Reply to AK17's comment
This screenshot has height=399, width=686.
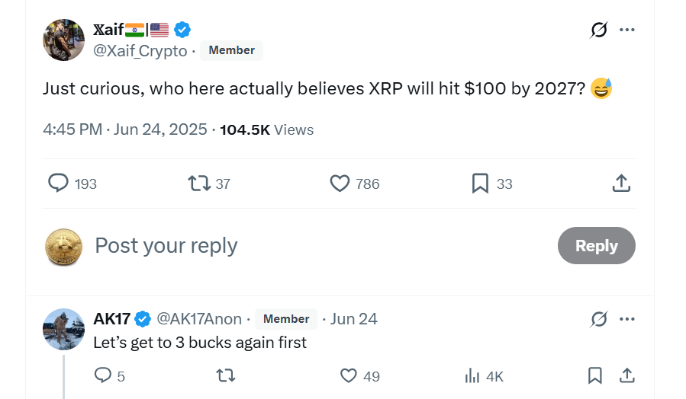(x=102, y=375)
